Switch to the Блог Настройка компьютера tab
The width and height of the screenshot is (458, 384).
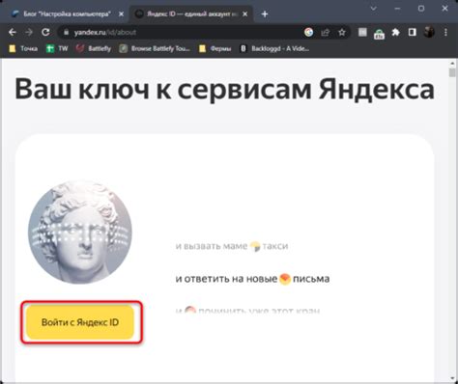tap(68, 14)
